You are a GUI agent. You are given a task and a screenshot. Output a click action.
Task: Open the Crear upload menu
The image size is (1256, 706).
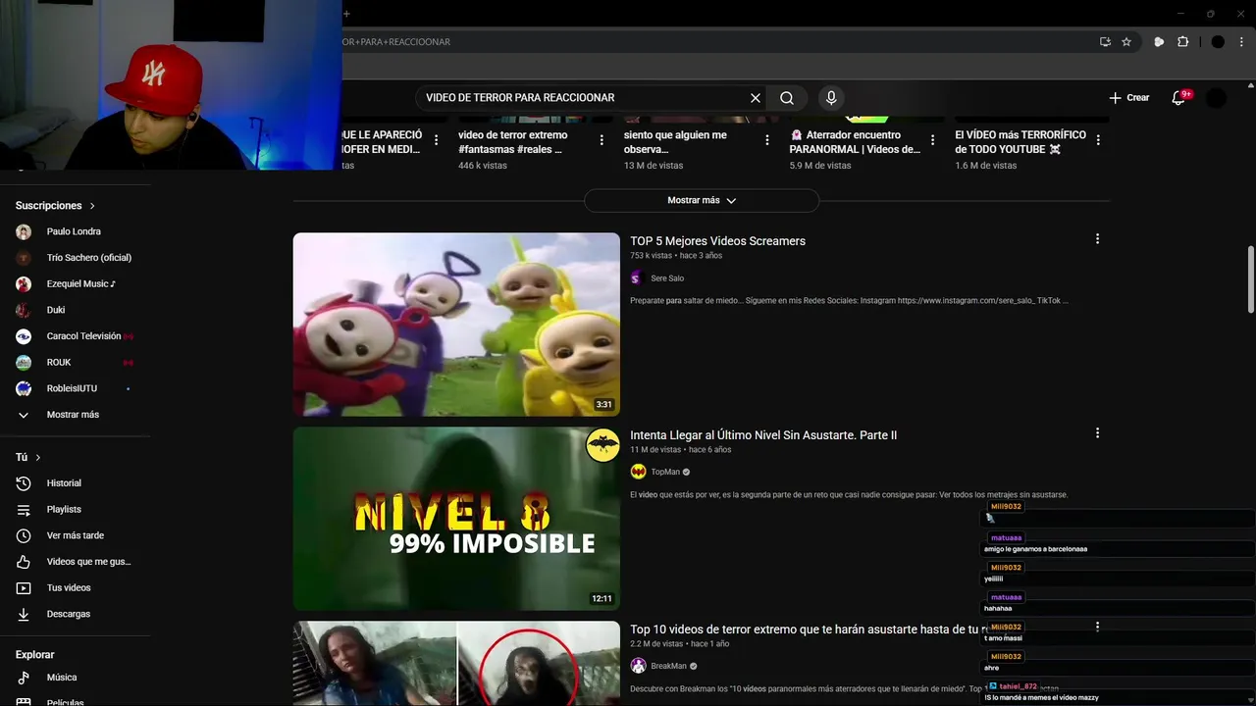[1129, 98]
